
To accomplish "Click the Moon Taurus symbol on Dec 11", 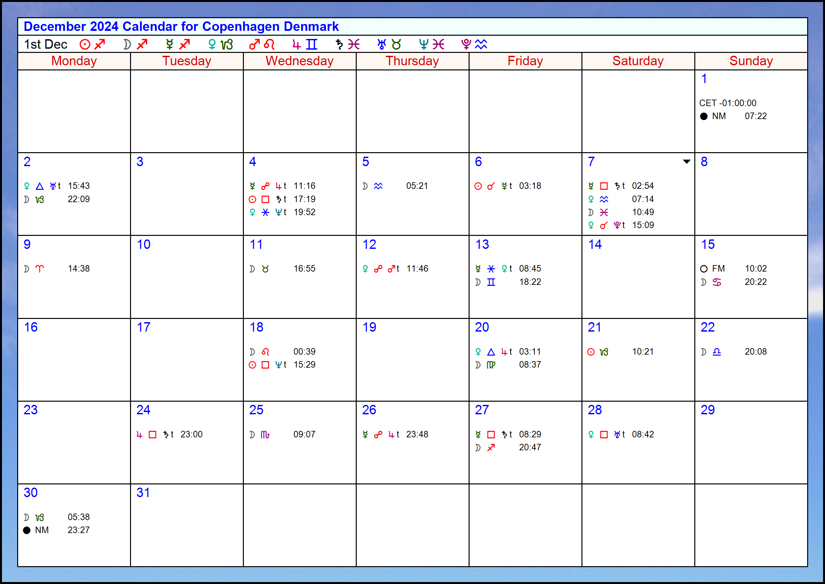I will 265,269.
